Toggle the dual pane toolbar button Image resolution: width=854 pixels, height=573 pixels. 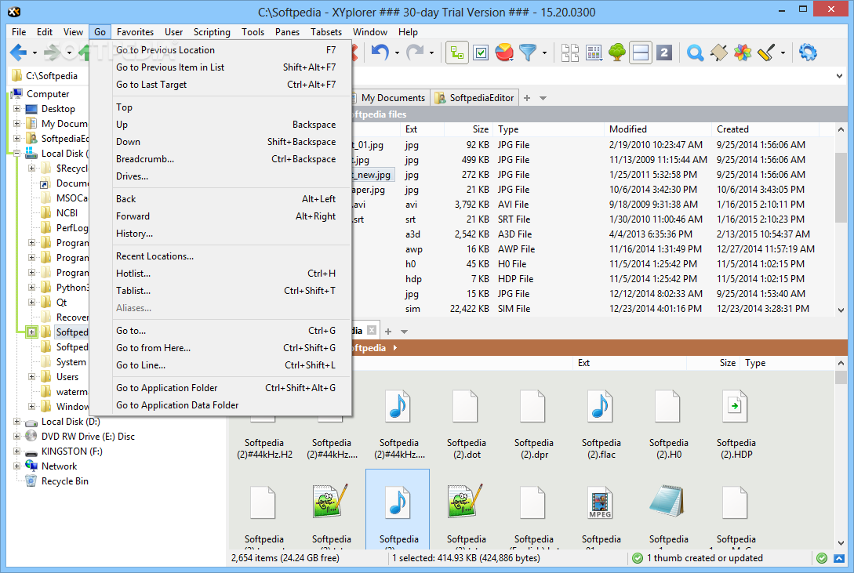click(641, 53)
